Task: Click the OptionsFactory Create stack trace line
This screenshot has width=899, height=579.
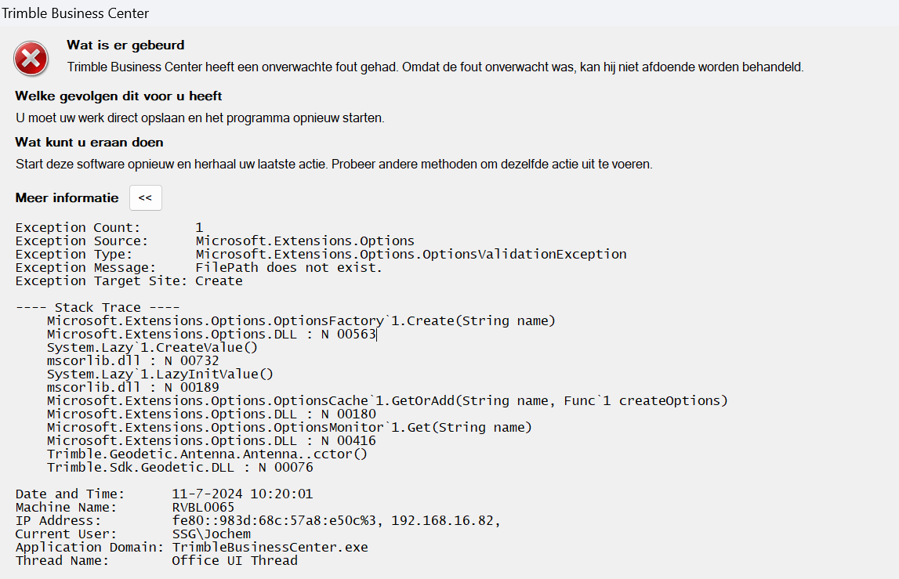Action: (301, 321)
